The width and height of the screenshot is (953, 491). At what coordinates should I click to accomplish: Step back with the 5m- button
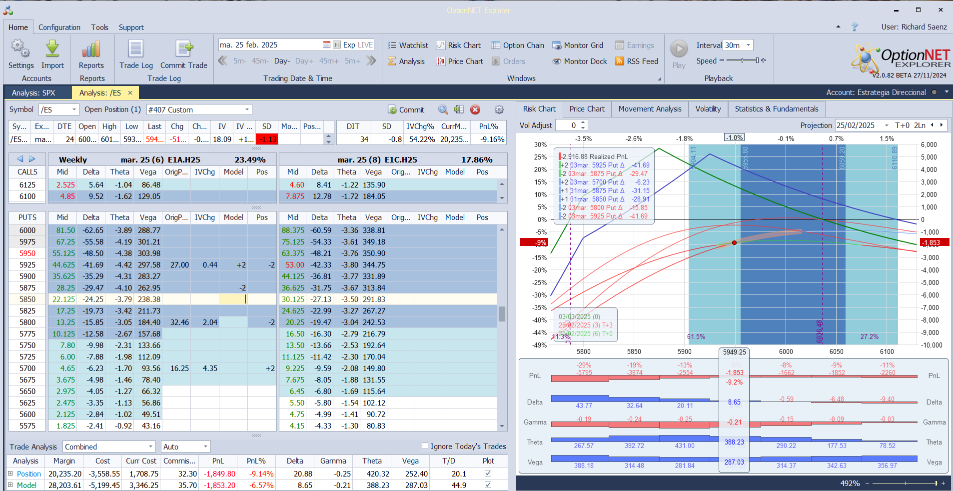[x=240, y=61]
